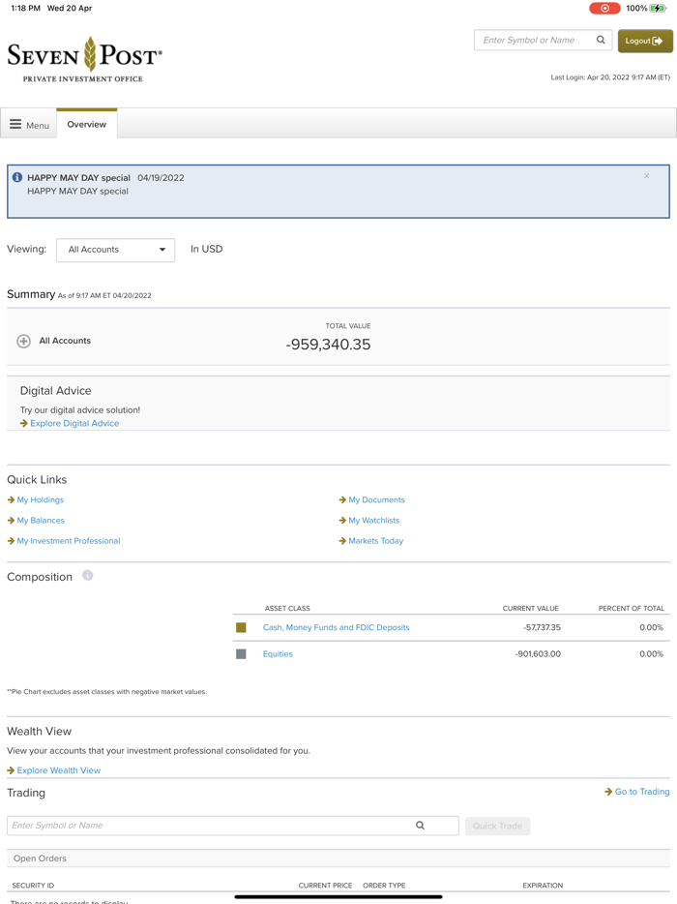The image size is (677, 904).
Task: Dismiss the HAPPY MAY DAY special banner
Action: (646, 176)
